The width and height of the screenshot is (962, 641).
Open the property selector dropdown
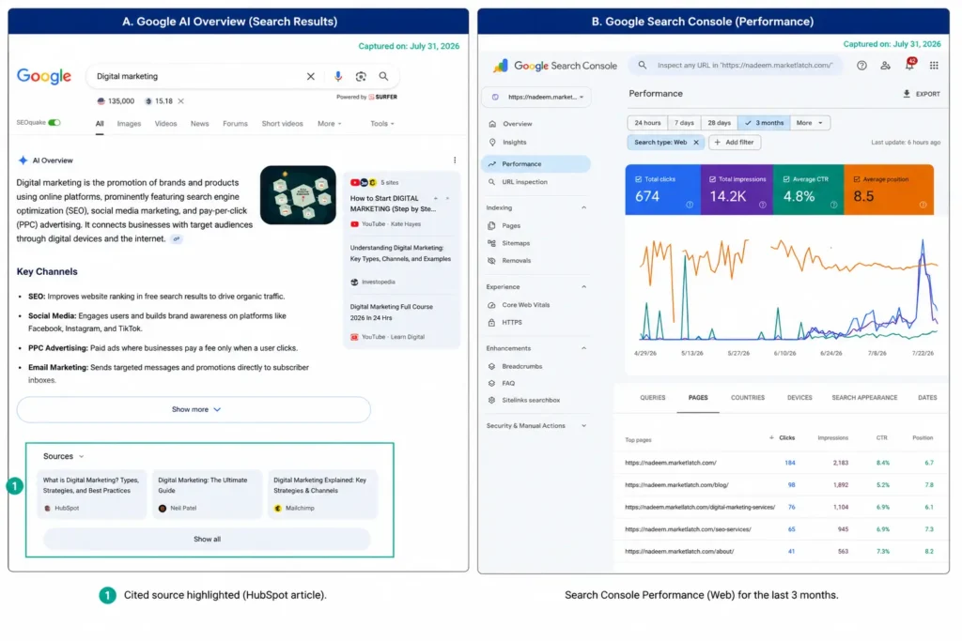pyautogui.click(x=536, y=97)
